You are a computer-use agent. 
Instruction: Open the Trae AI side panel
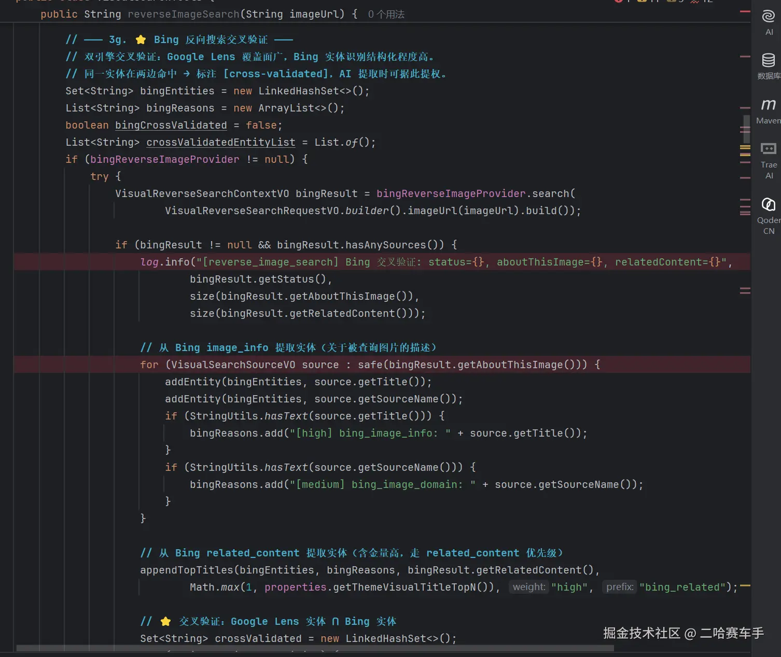click(x=769, y=160)
